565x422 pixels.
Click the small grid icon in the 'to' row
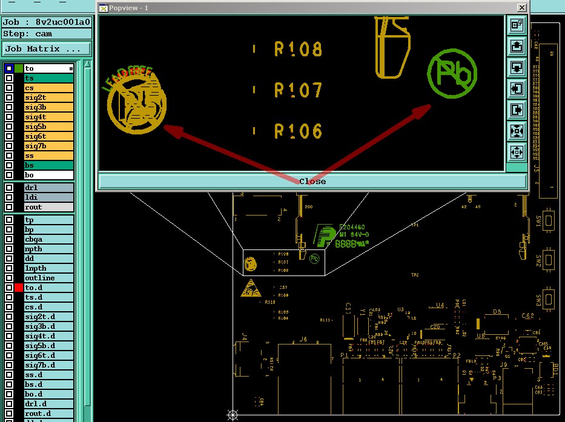pos(71,68)
